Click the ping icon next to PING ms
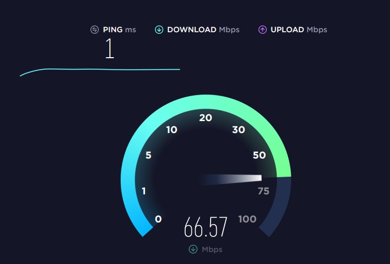 pyautogui.click(x=95, y=30)
